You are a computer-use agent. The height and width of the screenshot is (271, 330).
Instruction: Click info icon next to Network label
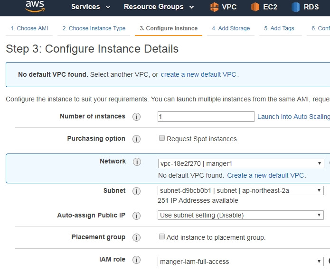[137, 162]
